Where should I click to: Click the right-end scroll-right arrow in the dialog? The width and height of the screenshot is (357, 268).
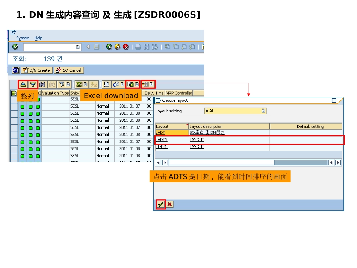pyautogui.click(x=338, y=163)
